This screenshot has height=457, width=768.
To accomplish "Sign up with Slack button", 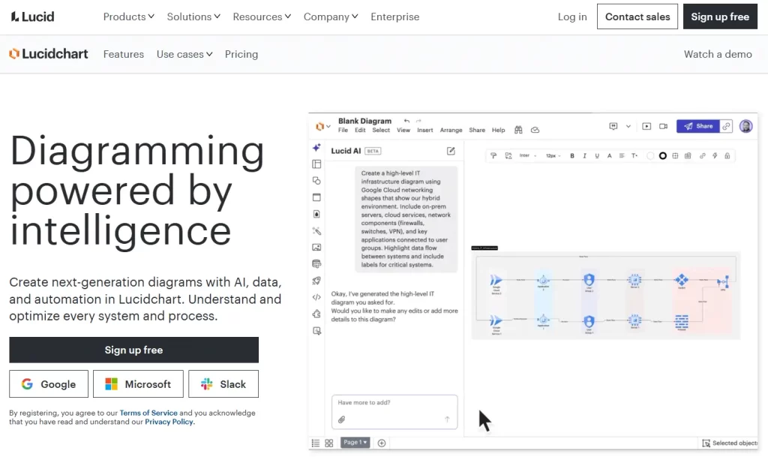I will click(x=223, y=384).
